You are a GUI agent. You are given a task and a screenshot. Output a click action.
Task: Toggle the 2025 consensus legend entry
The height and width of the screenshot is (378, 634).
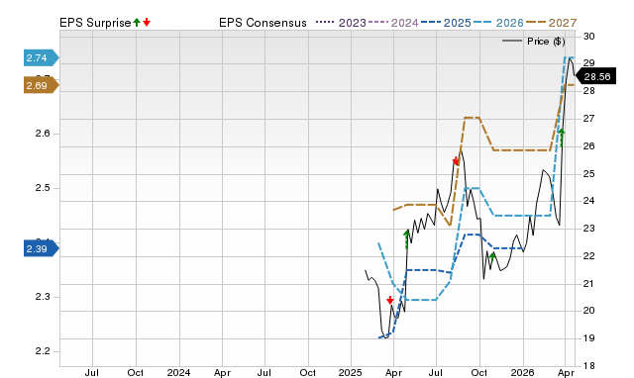coord(446,23)
